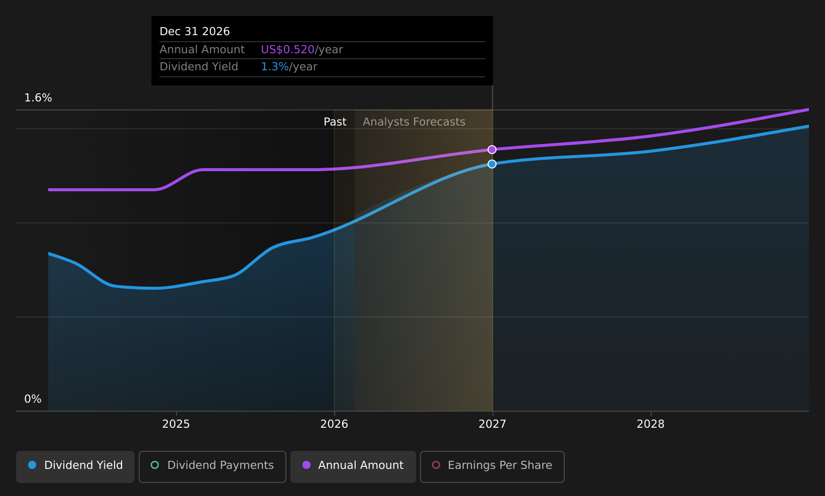Click the pink Earnings Per Share circle
Screen dimensions: 825x496
[x=436, y=465]
